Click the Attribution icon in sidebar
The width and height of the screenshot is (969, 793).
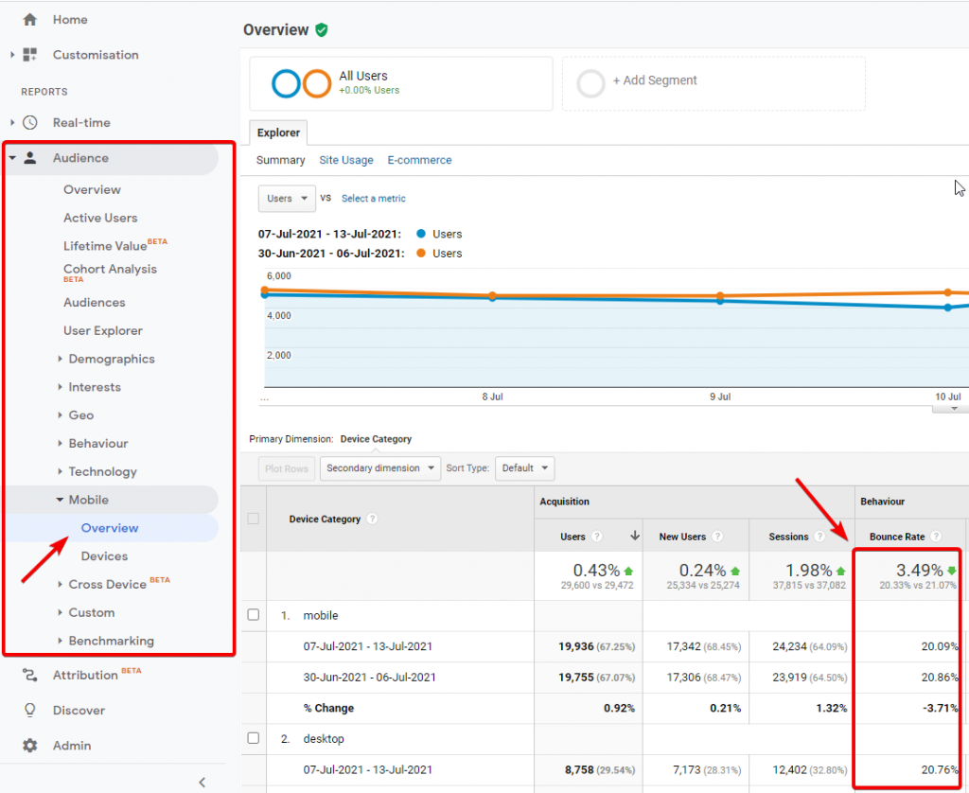click(30, 675)
